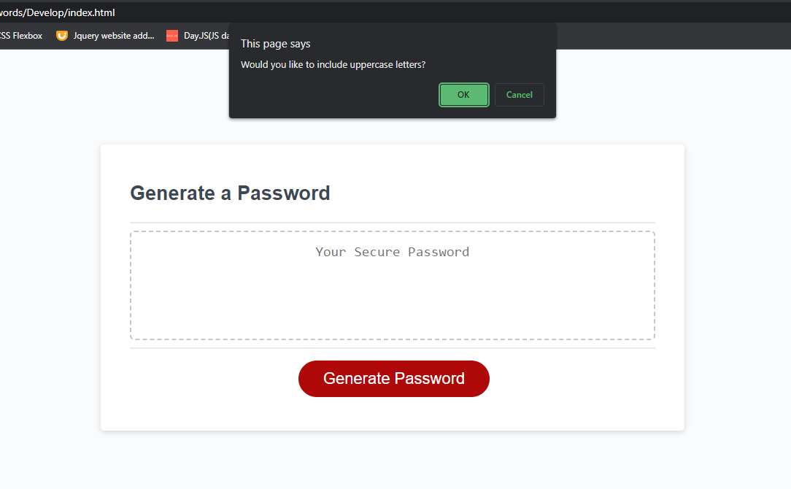Click the Generate Password button
Screen dimensions: 791x489
pos(393,378)
